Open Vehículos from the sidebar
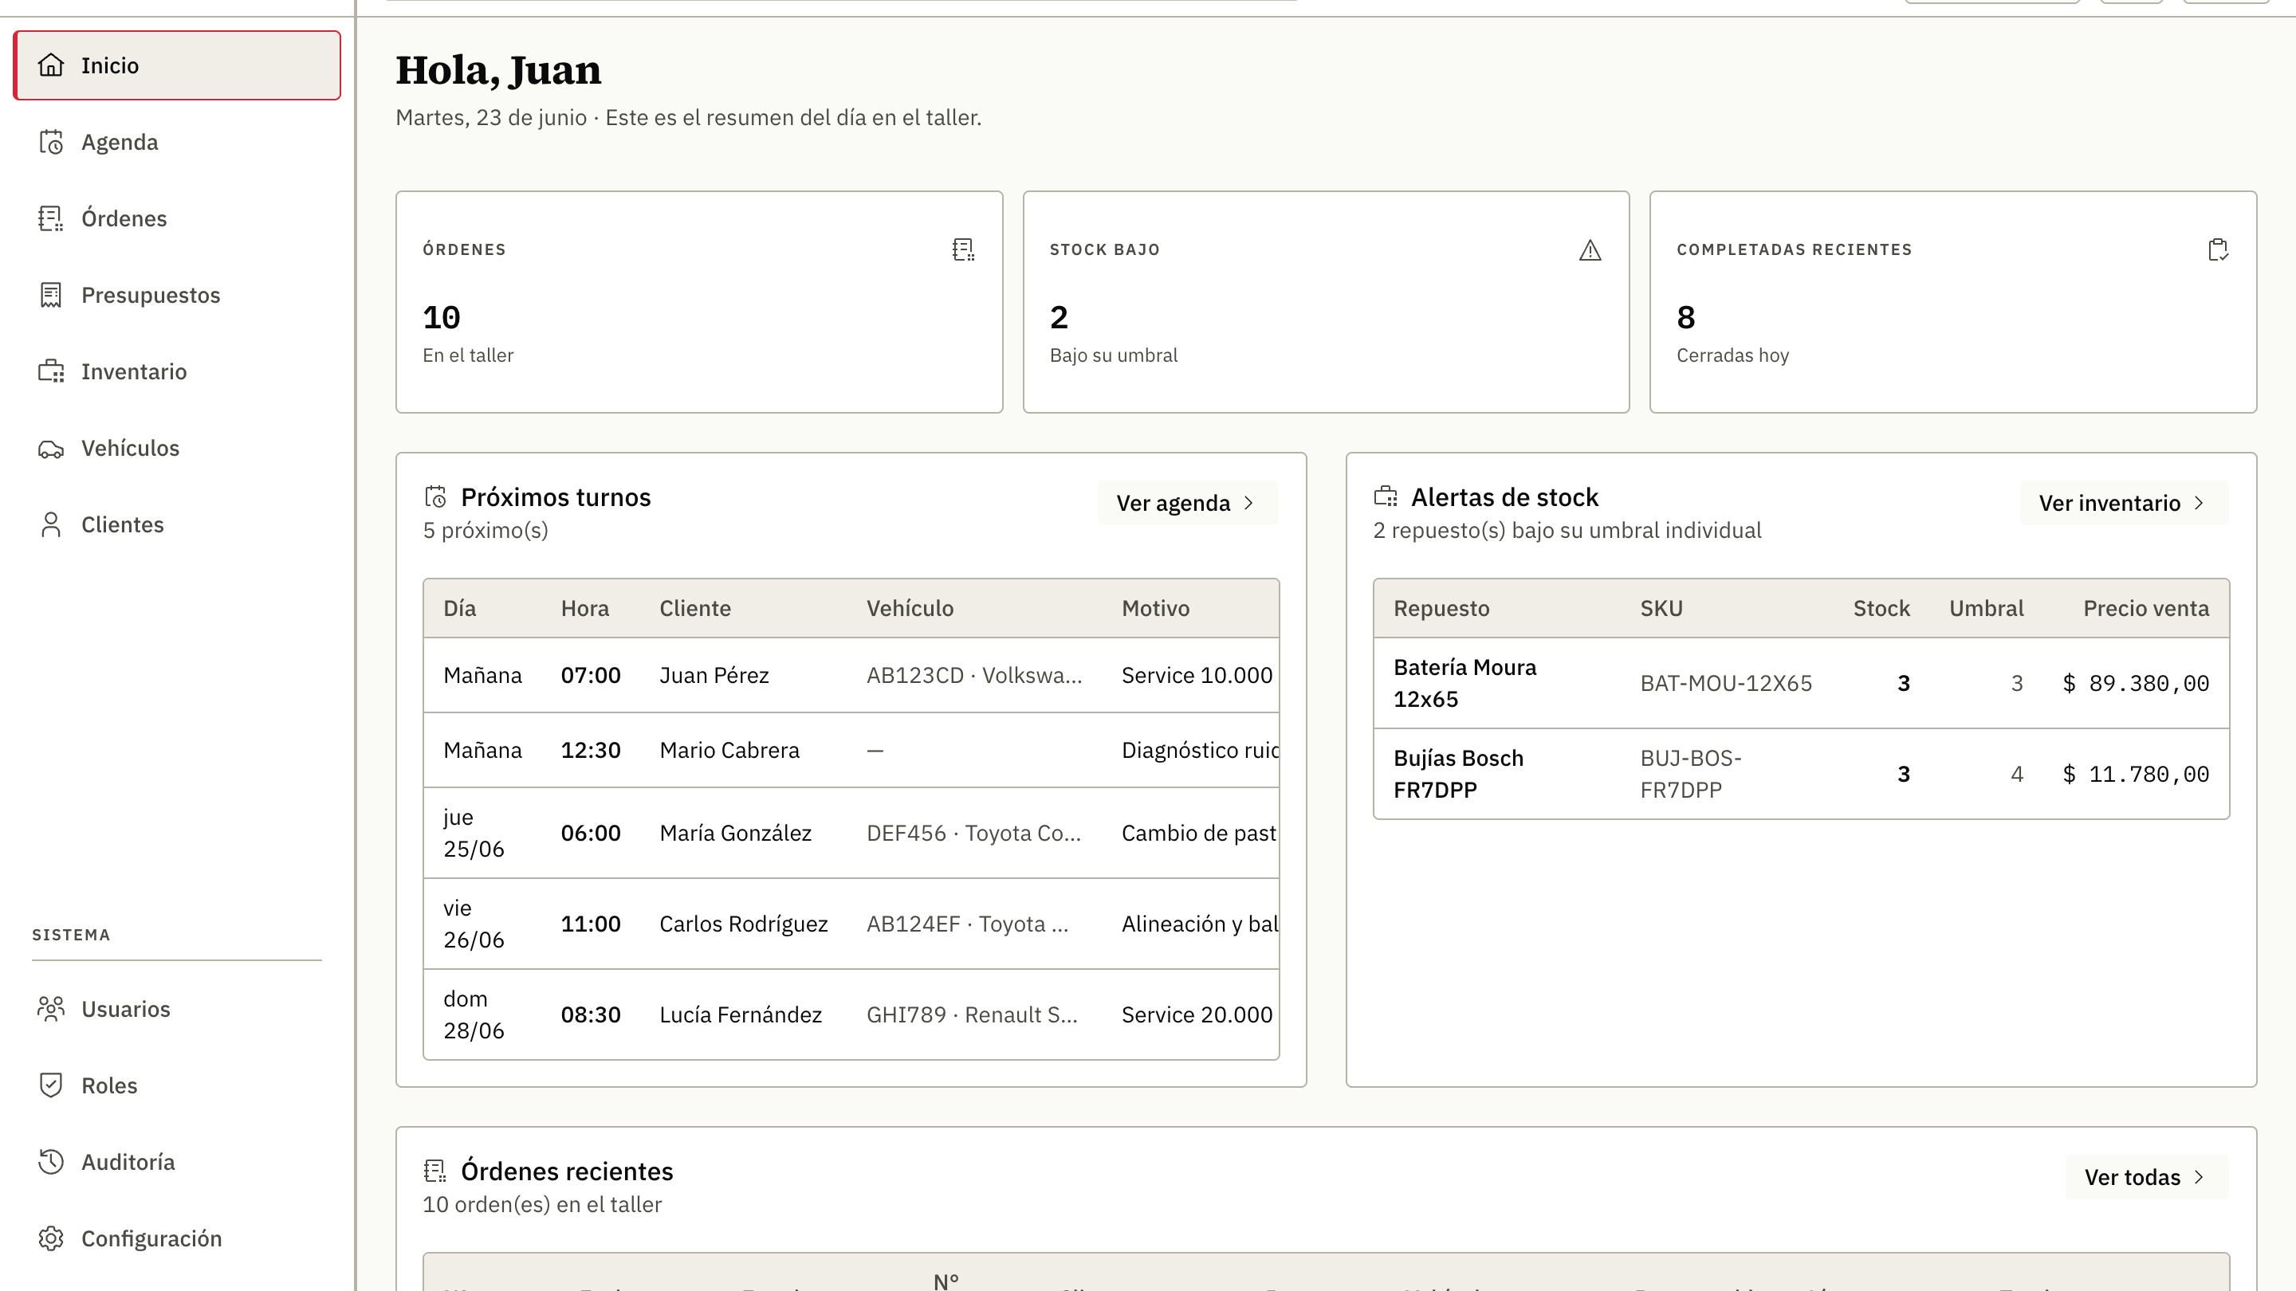The image size is (2296, 1291). point(176,448)
